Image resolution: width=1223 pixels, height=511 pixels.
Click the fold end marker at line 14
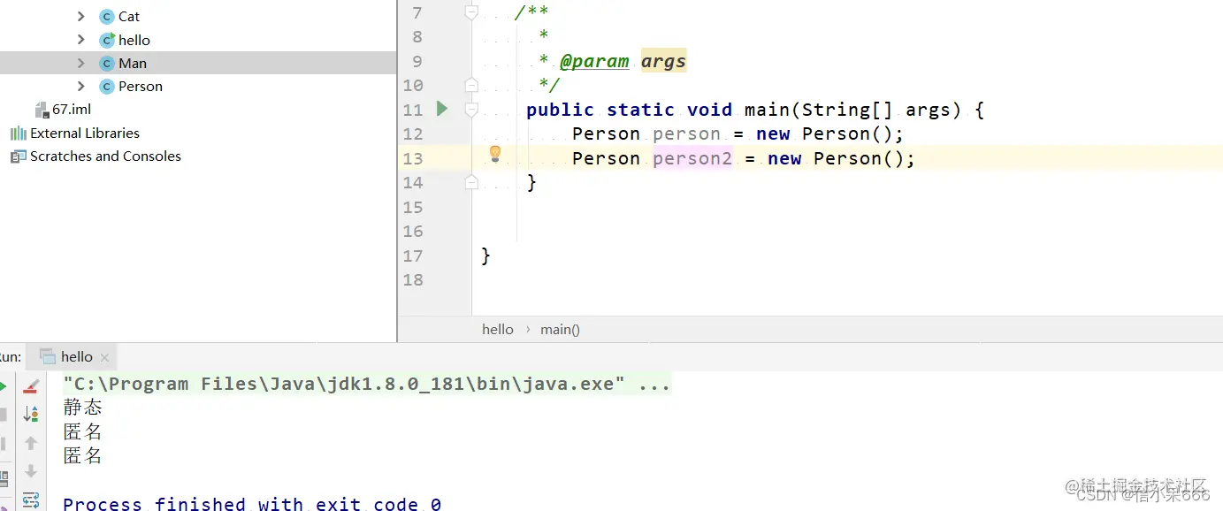[x=471, y=182]
